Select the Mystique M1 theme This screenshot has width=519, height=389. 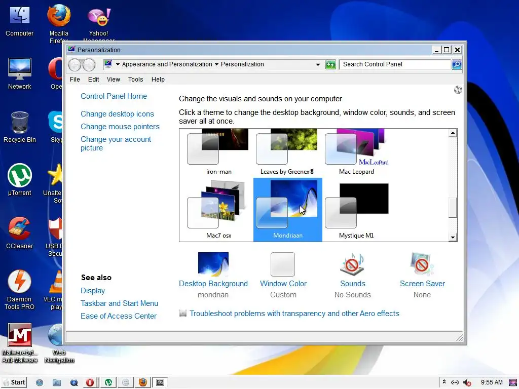click(x=356, y=210)
